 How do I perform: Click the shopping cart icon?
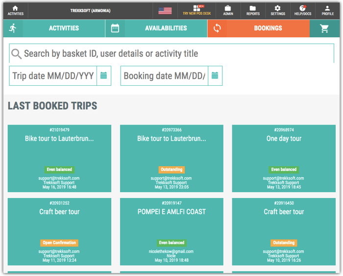point(324,28)
